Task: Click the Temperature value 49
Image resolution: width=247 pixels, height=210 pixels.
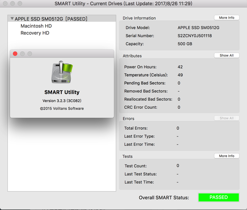Action: click(x=180, y=75)
